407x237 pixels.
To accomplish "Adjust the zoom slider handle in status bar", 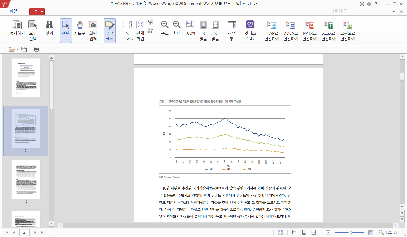I will (350, 232).
